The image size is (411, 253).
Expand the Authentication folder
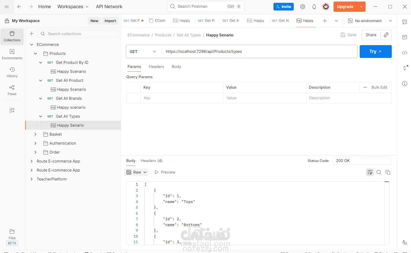(x=35, y=143)
